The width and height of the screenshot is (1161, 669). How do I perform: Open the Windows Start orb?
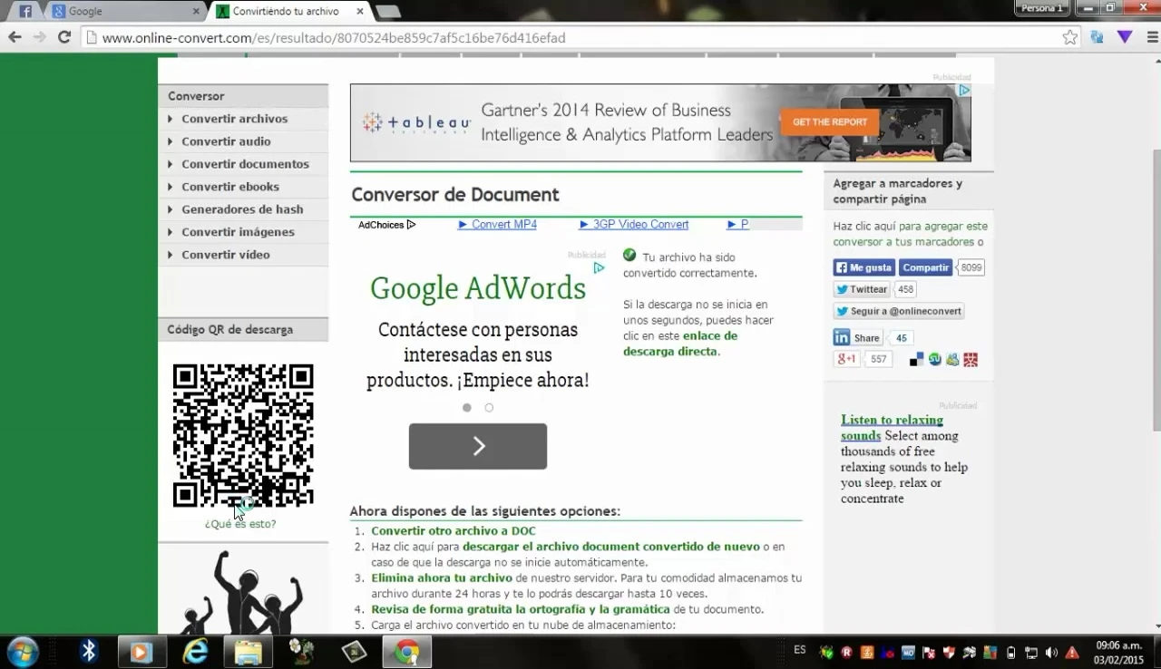23,652
